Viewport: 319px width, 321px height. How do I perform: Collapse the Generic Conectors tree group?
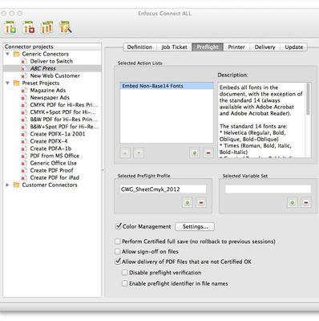pos(8,54)
